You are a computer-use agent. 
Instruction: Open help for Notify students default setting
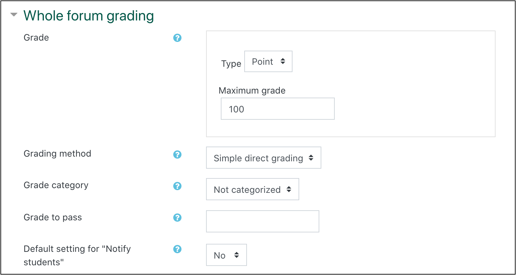point(177,249)
